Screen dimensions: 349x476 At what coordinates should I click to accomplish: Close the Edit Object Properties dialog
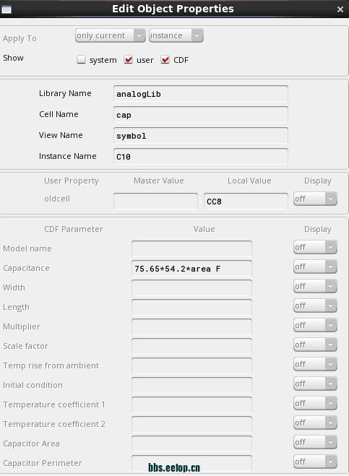(x=340, y=9)
